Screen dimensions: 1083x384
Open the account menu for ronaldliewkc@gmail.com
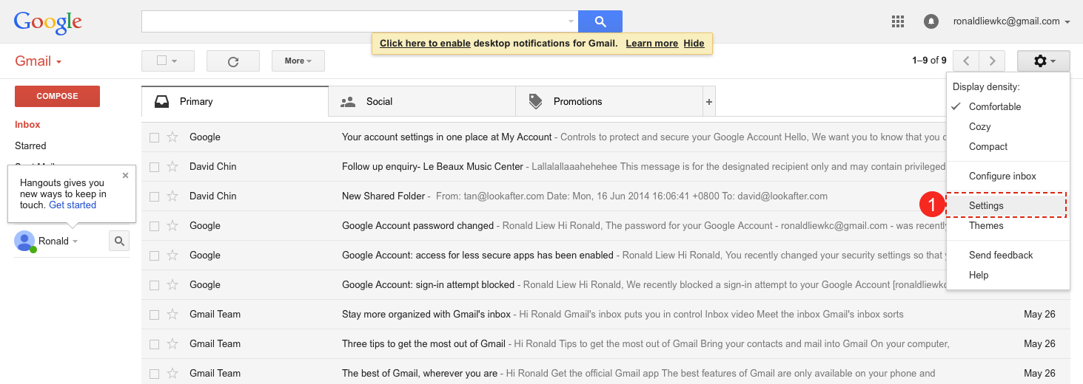(1012, 21)
